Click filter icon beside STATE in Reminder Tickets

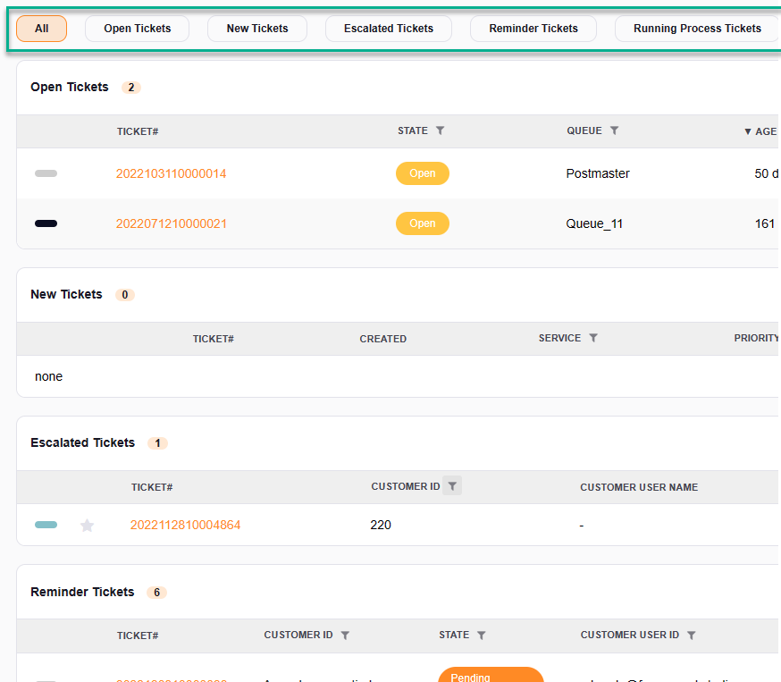pos(481,636)
